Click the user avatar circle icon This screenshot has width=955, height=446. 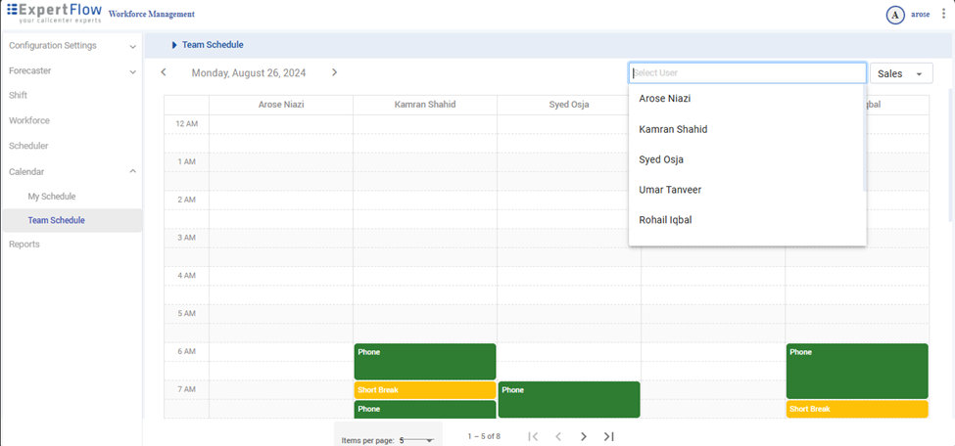click(x=894, y=15)
